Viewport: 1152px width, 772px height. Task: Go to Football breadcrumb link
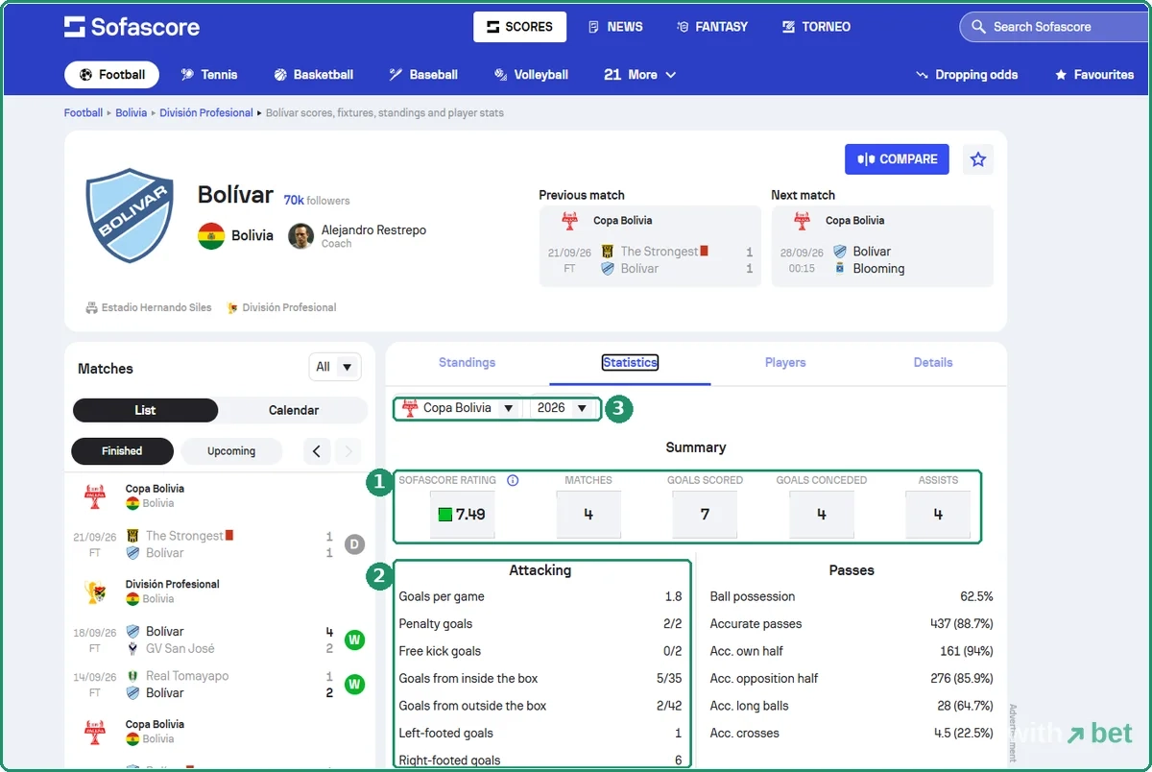pos(84,113)
